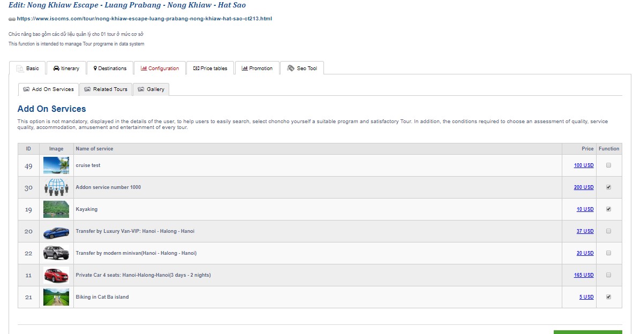The width and height of the screenshot is (633, 334).
Task: Click the Gallery sub-tab image icon
Action: coord(141,89)
